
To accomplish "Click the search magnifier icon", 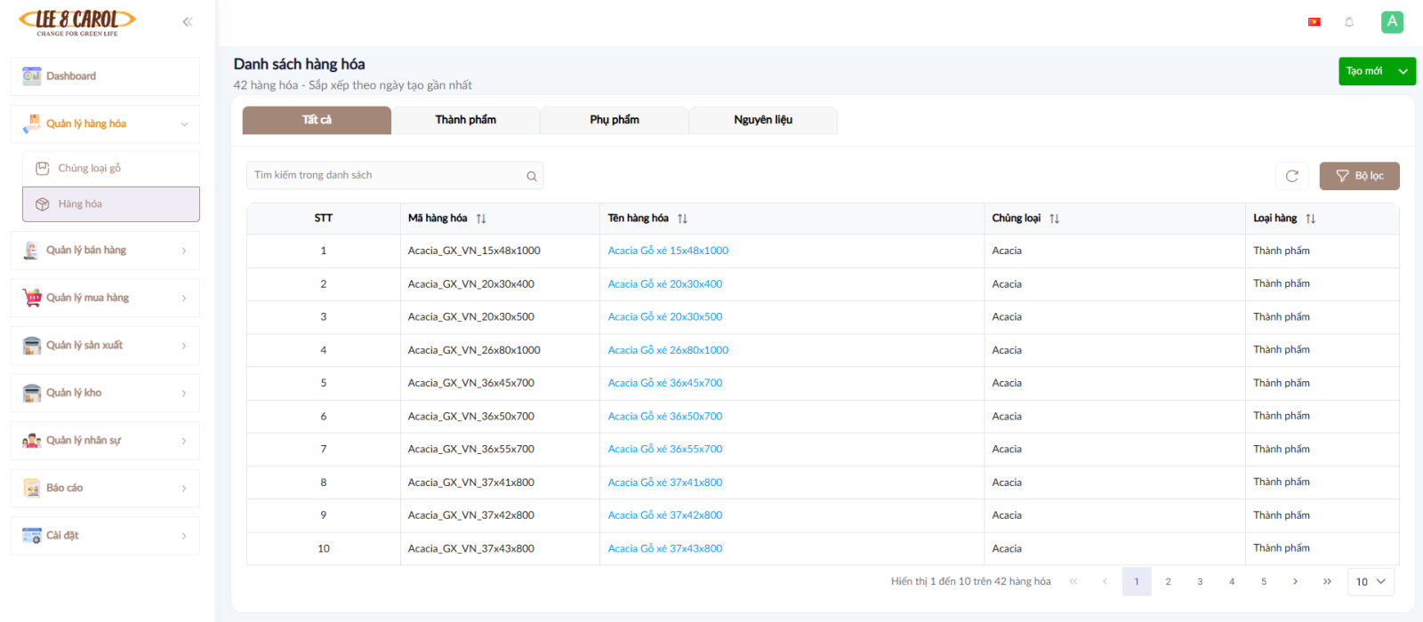I will point(532,176).
